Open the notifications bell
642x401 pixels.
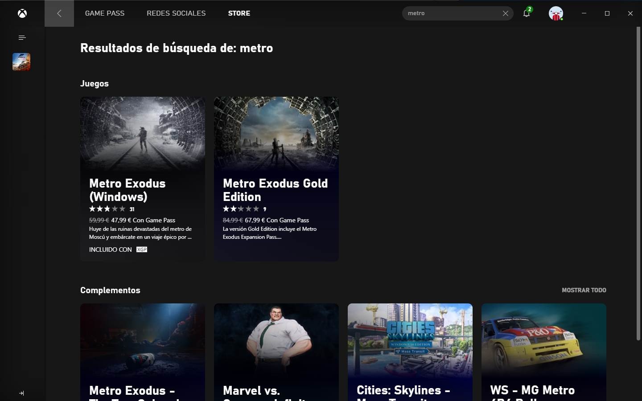tap(527, 13)
